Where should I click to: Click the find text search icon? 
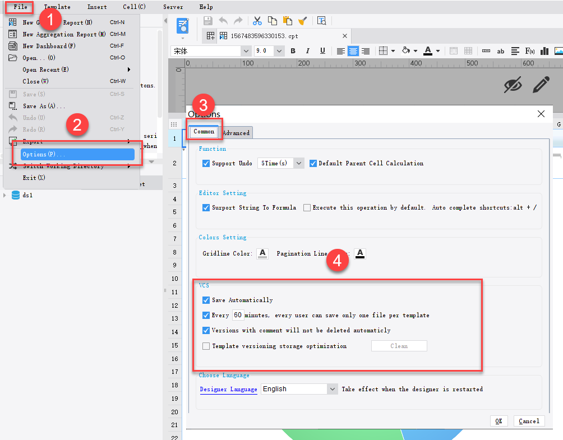coord(322,21)
